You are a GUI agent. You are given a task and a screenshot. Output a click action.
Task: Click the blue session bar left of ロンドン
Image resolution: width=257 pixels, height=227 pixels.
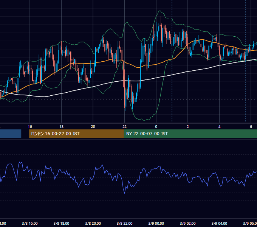[x=11, y=134]
